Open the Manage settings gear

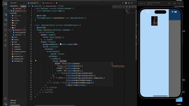[5, 104]
